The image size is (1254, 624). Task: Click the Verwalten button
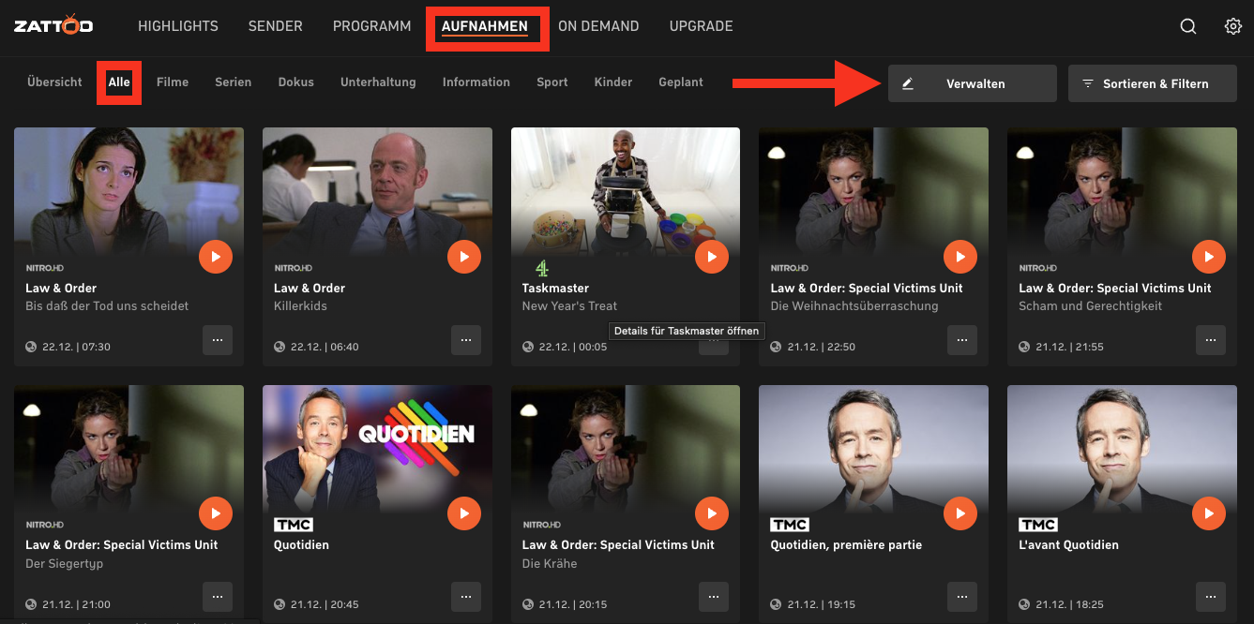pos(973,83)
